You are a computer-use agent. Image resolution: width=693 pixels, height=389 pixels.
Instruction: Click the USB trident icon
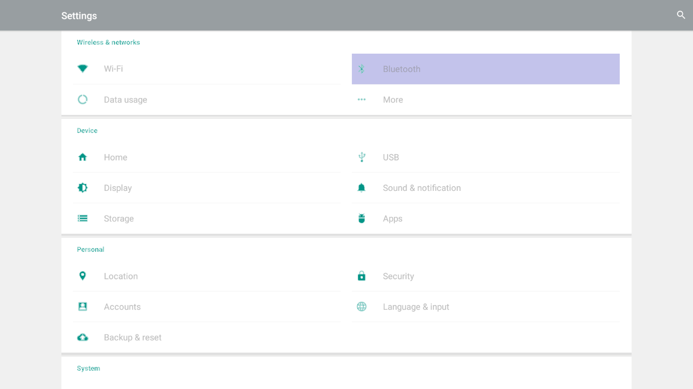[362, 157]
